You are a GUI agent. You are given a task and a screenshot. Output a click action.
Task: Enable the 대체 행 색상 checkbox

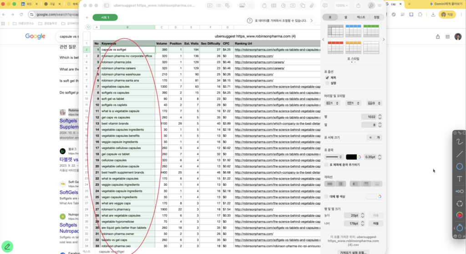326,197
